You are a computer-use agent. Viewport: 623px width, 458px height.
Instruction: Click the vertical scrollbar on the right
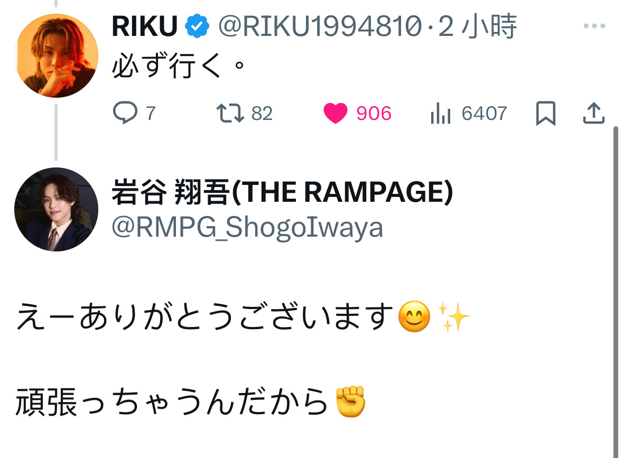pyautogui.click(x=616, y=292)
